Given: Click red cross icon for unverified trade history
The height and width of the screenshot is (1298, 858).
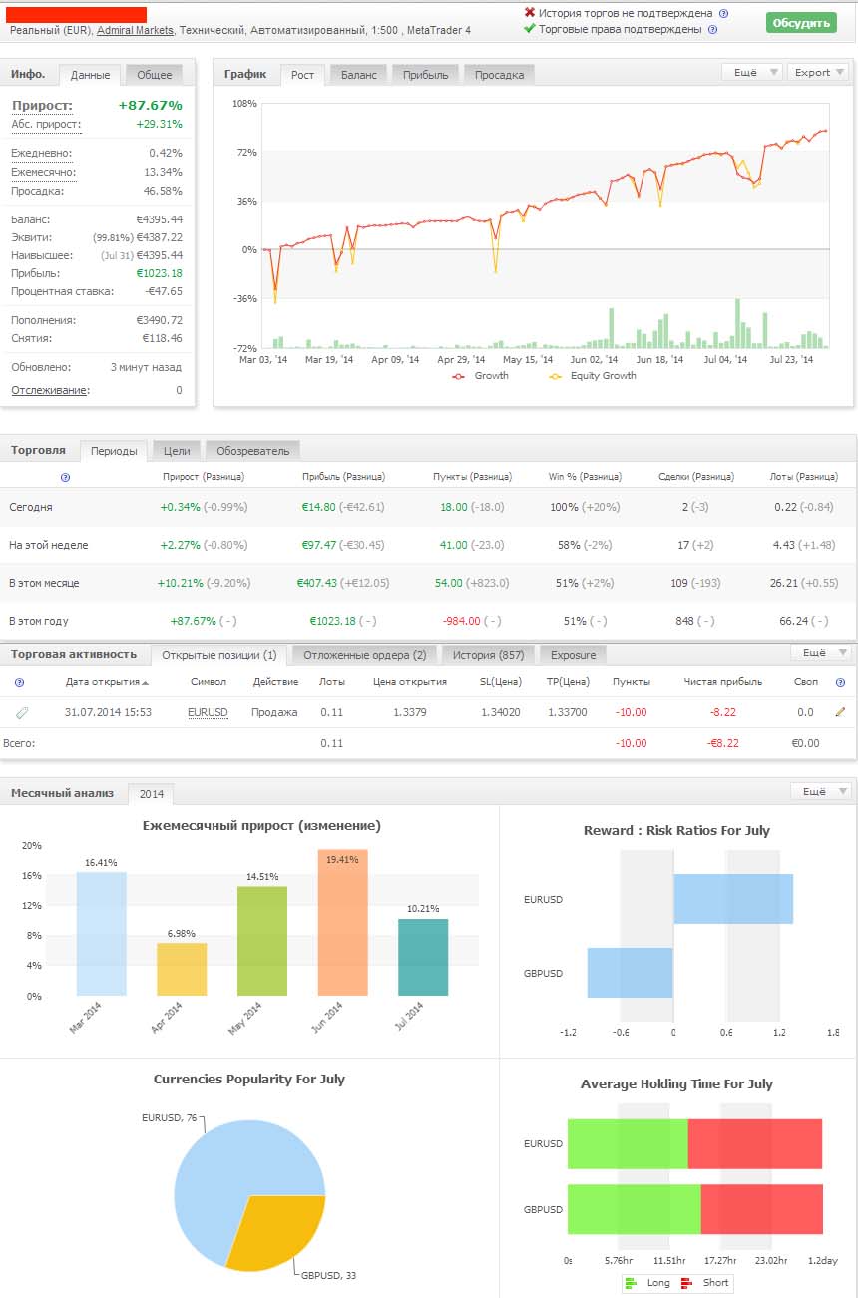Looking at the screenshot, I should [x=529, y=13].
